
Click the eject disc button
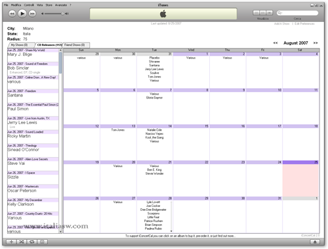point(315,242)
